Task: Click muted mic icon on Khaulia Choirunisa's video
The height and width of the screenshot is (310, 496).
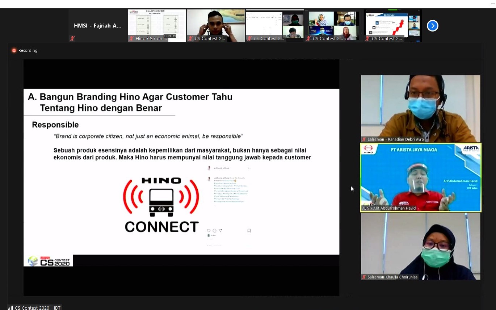Action: [x=364, y=277]
